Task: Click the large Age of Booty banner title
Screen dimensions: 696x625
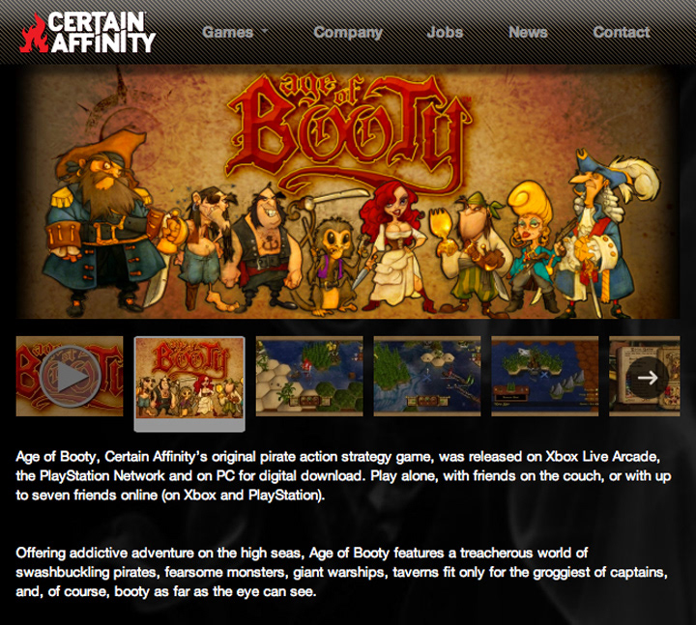Action: click(x=349, y=131)
